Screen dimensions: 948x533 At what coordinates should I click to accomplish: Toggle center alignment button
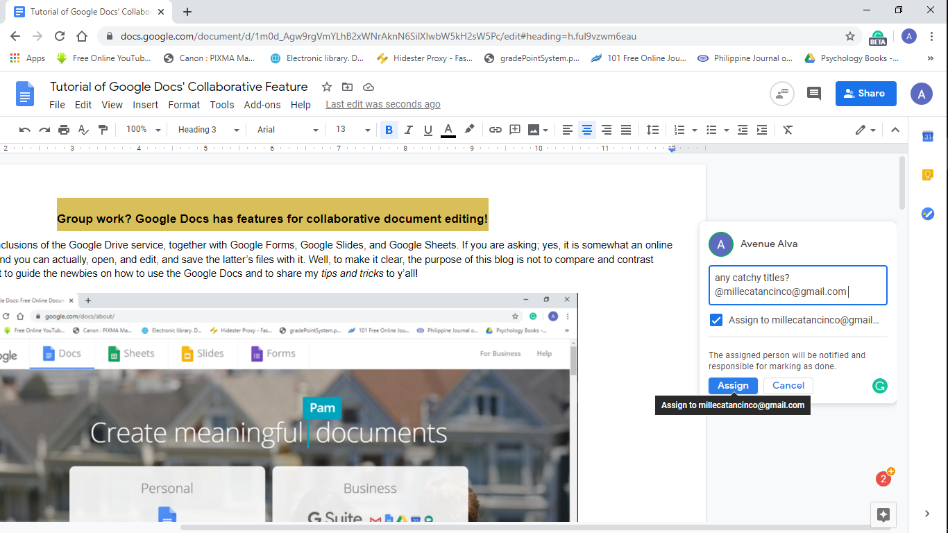[x=587, y=130]
